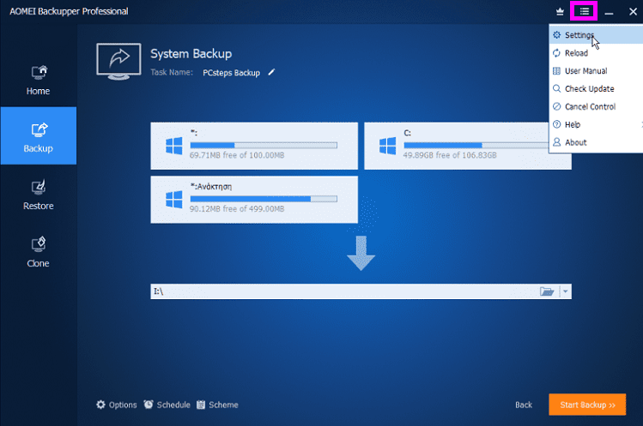Click the Clone sidebar icon

point(39,244)
